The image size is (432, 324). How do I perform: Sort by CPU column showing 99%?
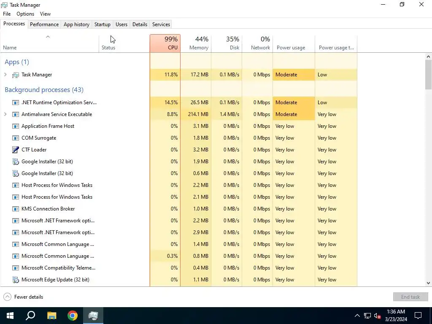click(165, 43)
